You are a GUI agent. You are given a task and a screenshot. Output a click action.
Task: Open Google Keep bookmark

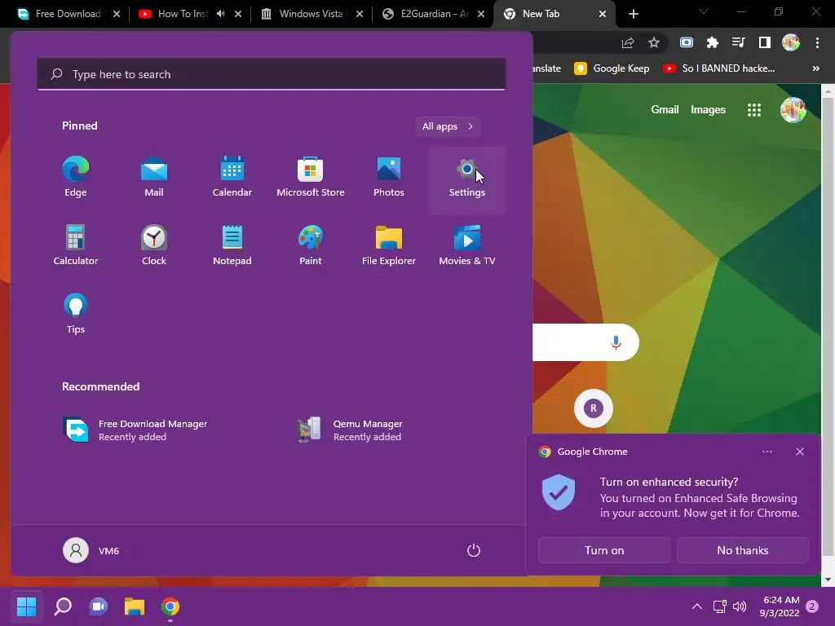coord(612,68)
